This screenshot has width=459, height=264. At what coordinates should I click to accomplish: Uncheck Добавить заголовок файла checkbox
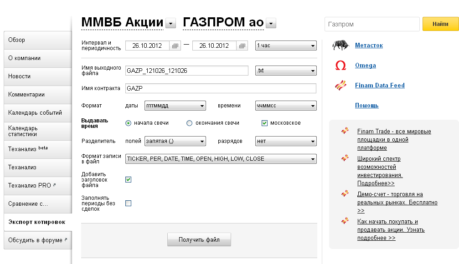pyautogui.click(x=128, y=179)
